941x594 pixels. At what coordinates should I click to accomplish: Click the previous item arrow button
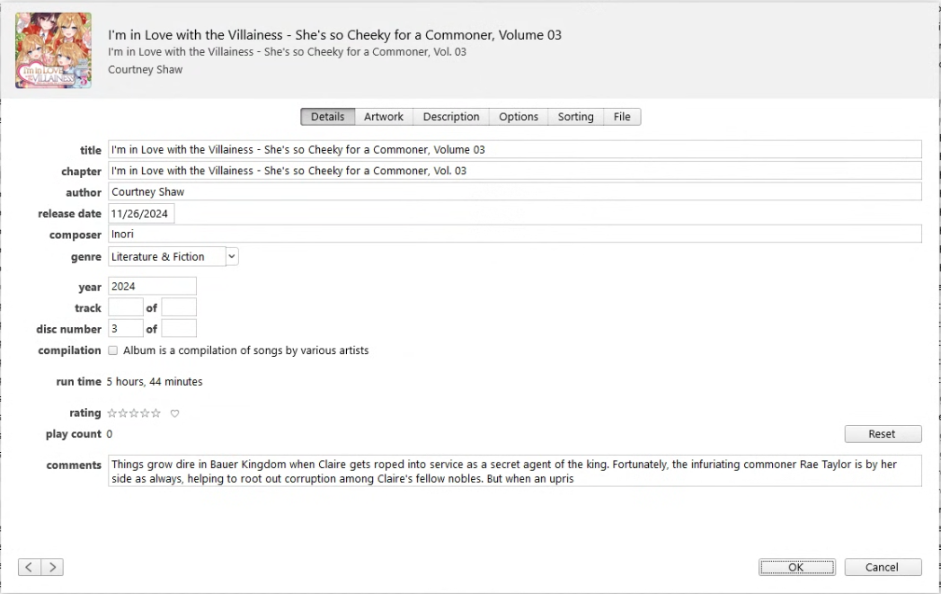coord(29,567)
